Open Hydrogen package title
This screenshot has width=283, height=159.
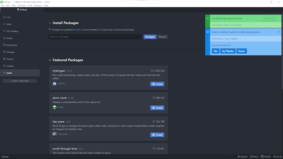click(x=59, y=71)
